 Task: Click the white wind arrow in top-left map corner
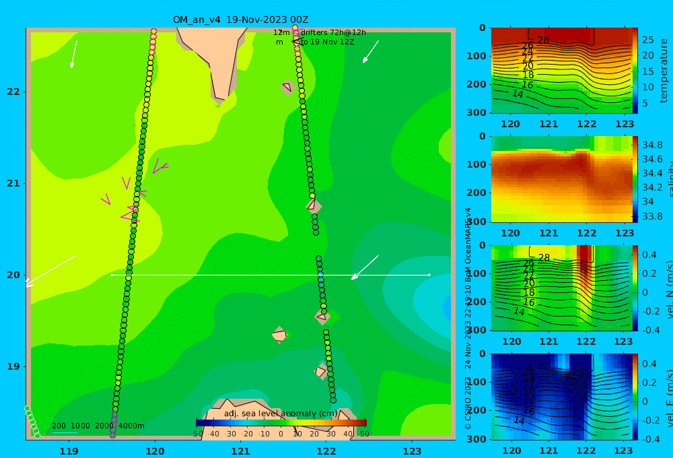(74, 55)
